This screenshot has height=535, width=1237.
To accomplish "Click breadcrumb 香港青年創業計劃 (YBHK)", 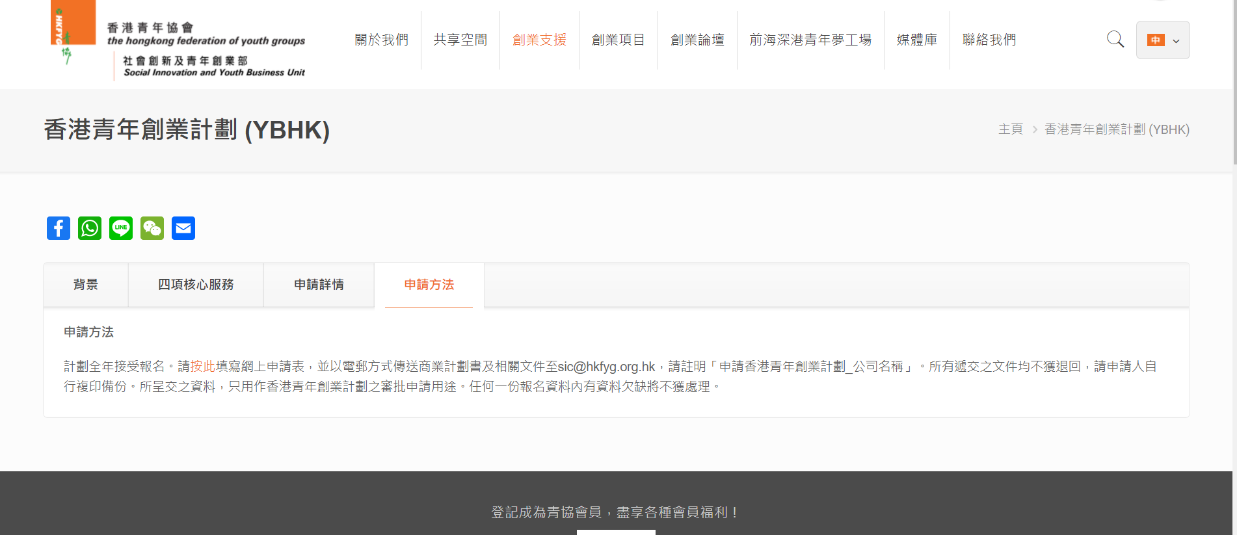I will pos(1117,129).
